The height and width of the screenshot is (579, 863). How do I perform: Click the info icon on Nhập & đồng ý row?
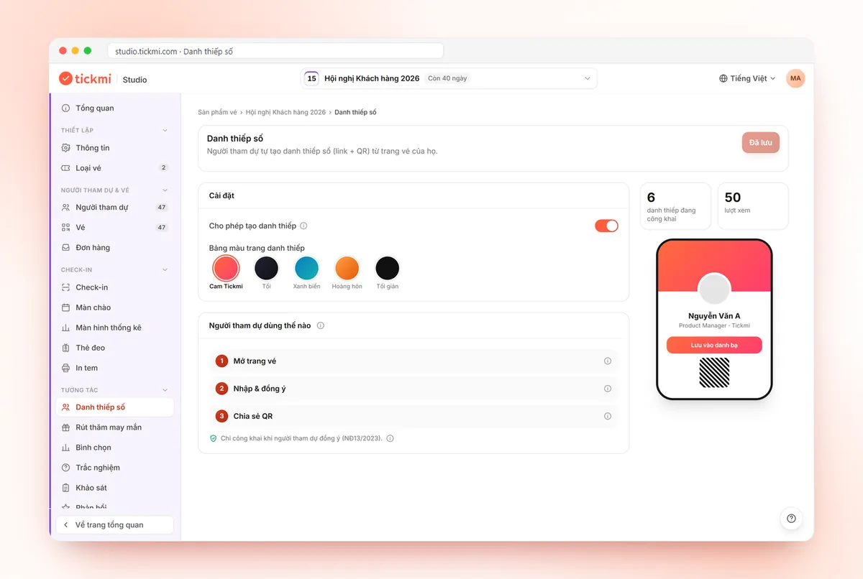(608, 389)
